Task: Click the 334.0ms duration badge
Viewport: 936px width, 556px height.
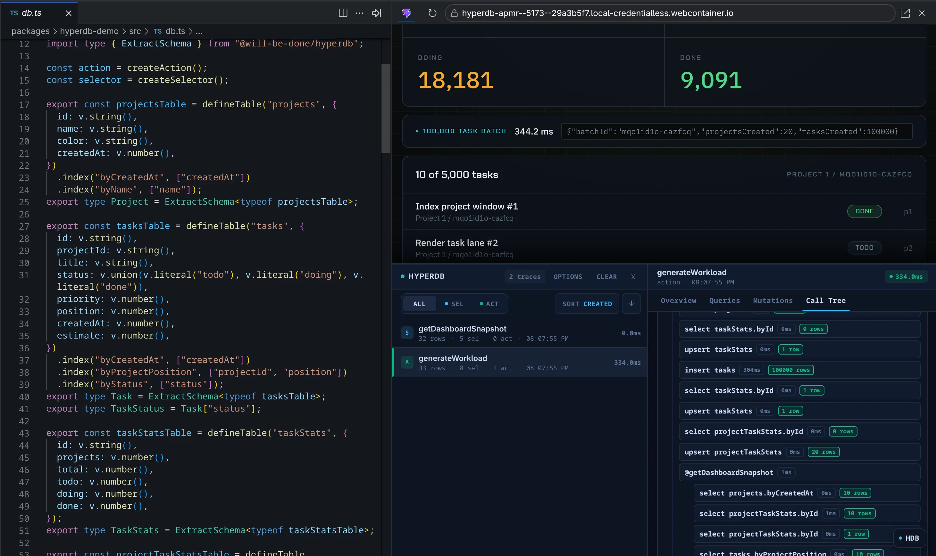Action: pyautogui.click(x=906, y=276)
